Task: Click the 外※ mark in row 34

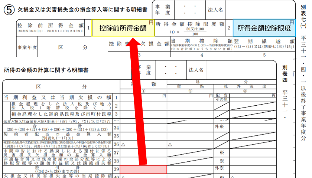Action: 219,126
